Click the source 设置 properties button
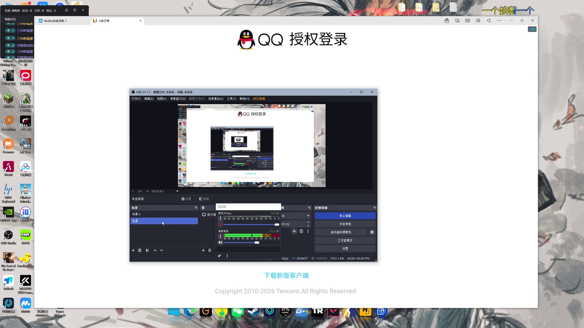Screen dimensions: 584x328 click(186, 199)
